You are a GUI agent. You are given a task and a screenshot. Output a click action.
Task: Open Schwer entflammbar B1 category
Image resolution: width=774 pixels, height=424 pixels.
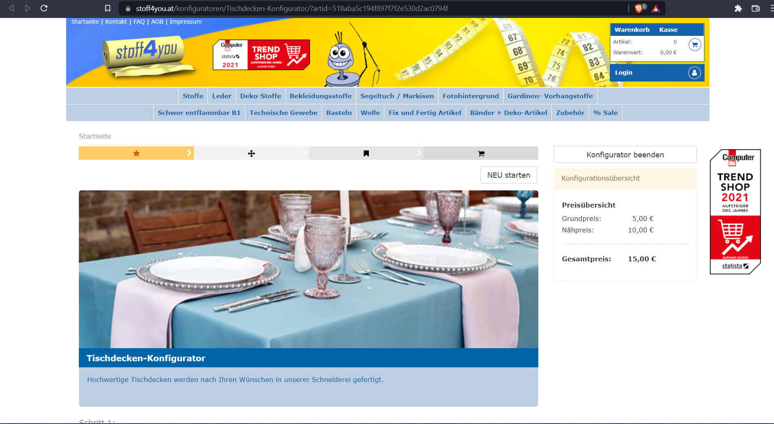(x=199, y=113)
